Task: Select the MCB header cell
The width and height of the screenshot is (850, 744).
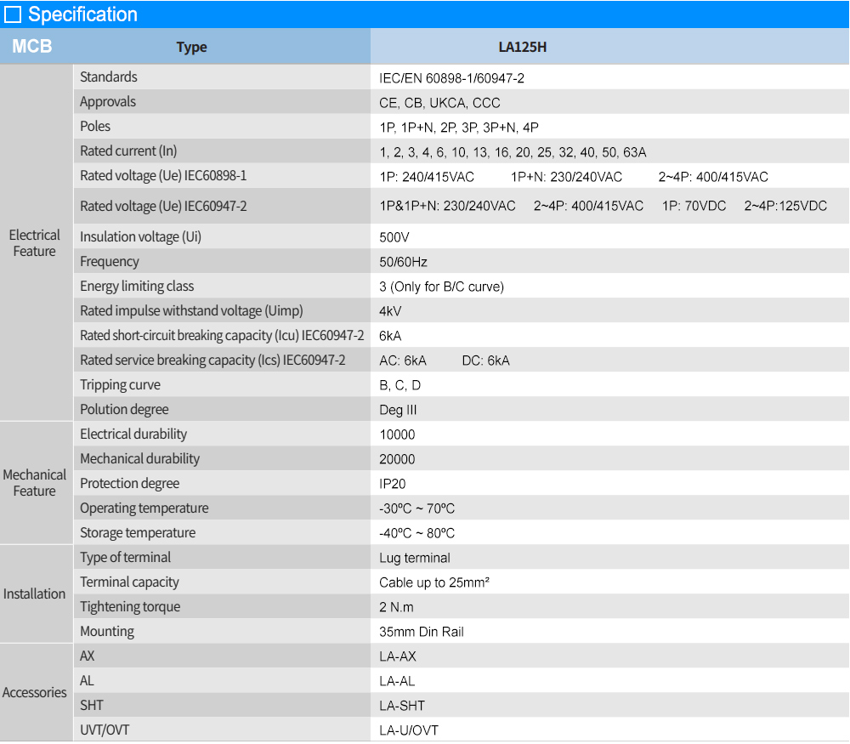Action: [32, 47]
